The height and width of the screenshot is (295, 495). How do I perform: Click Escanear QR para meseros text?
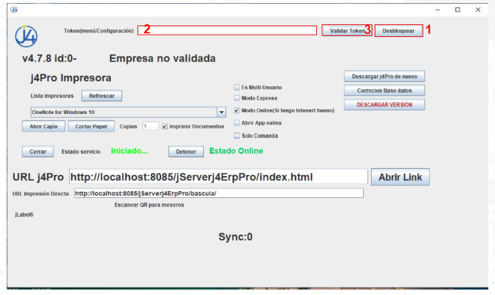click(x=150, y=205)
